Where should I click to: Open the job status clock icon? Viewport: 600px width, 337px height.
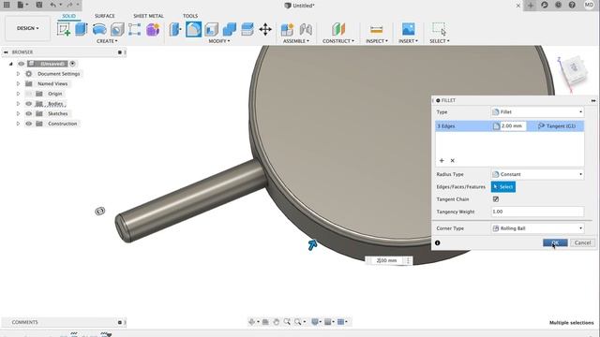click(559, 5)
